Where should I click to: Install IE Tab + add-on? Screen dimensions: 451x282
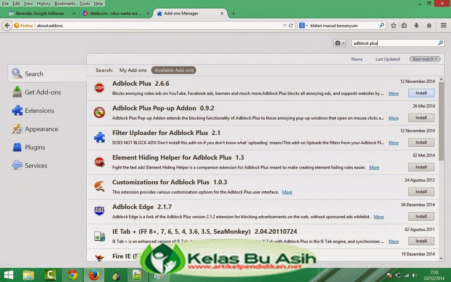pos(421,241)
